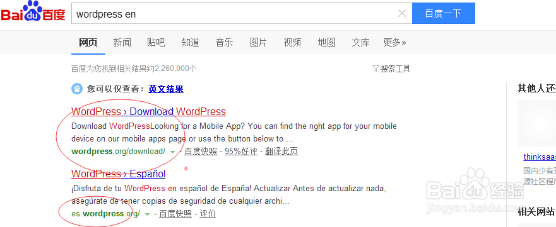Open the 更多» menu
556x227 pixels.
point(394,43)
